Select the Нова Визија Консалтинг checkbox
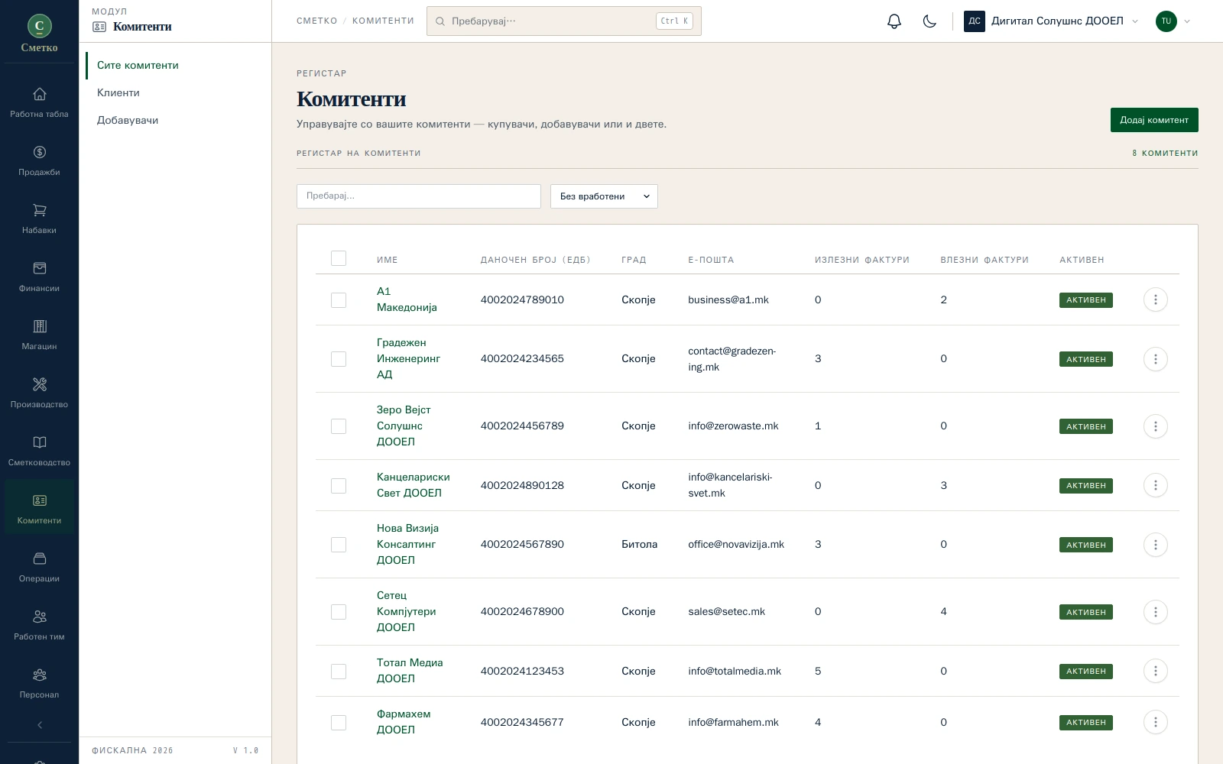The width and height of the screenshot is (1223, 764). tap(339, 545)
